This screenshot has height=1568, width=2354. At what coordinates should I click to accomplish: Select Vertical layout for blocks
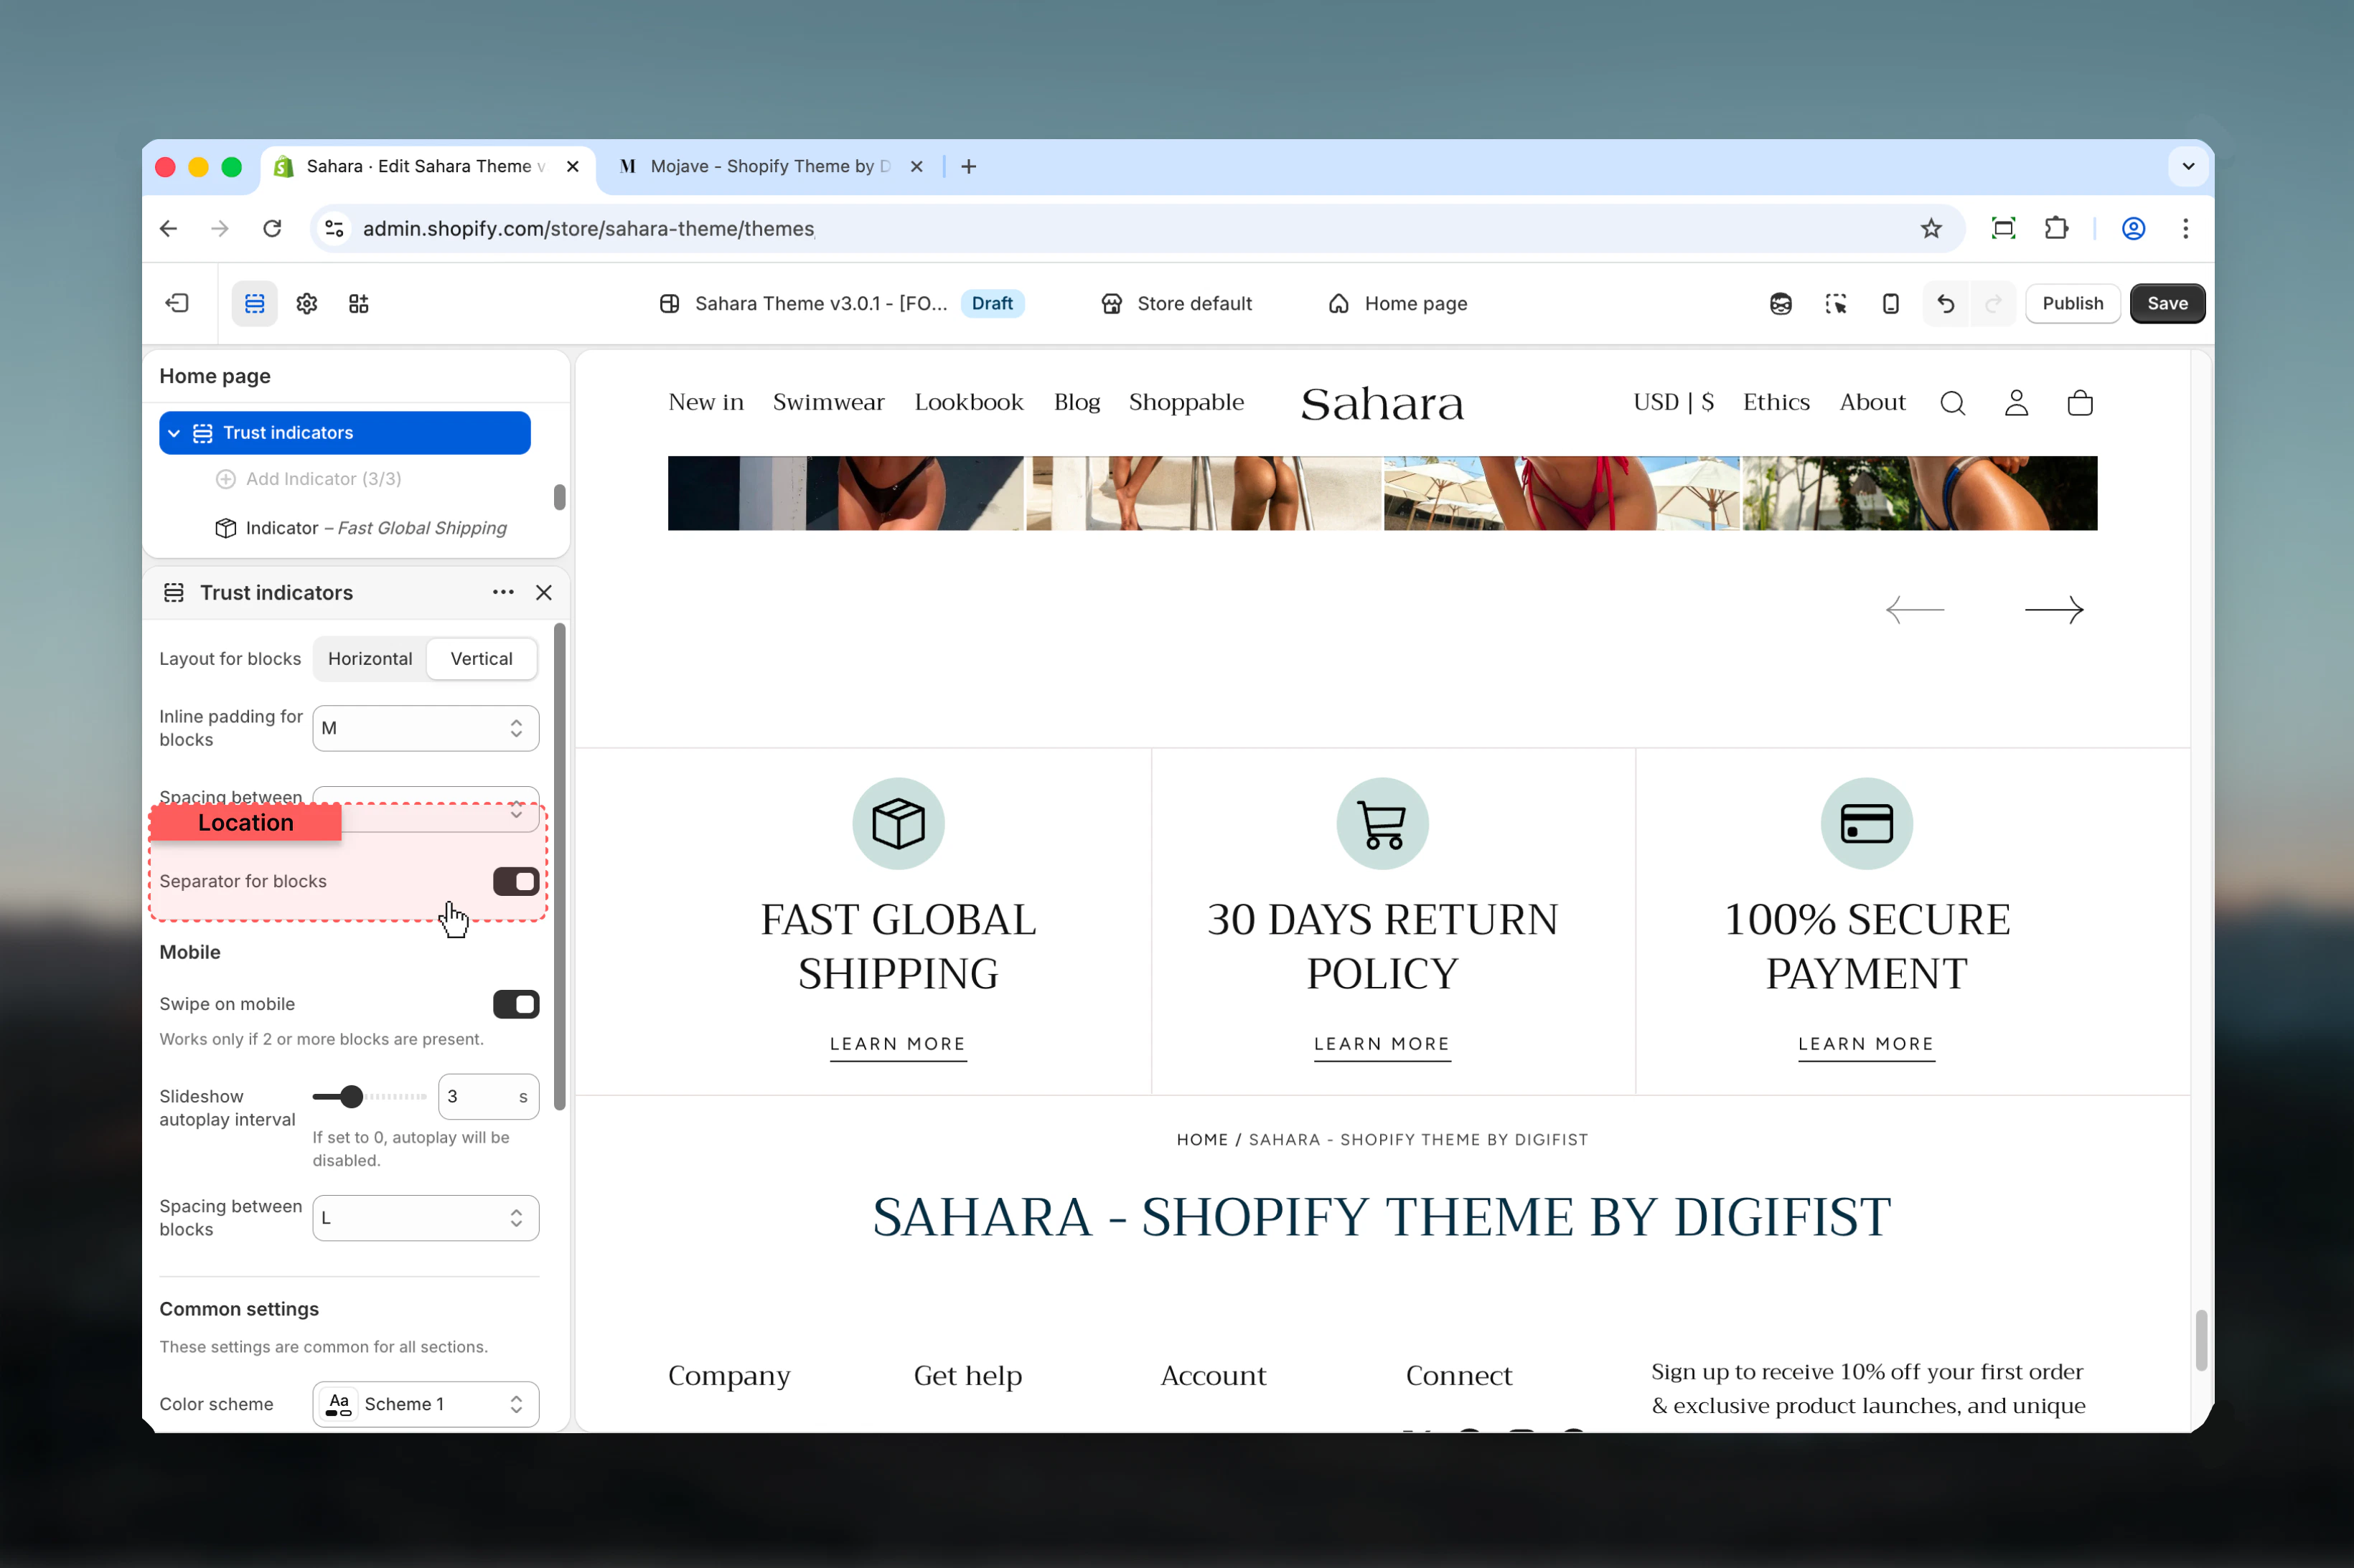coord(481,659)
